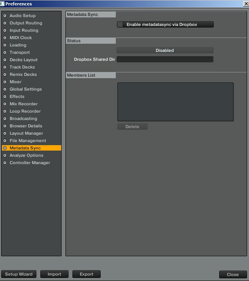Click the Export button

(86, 274)
